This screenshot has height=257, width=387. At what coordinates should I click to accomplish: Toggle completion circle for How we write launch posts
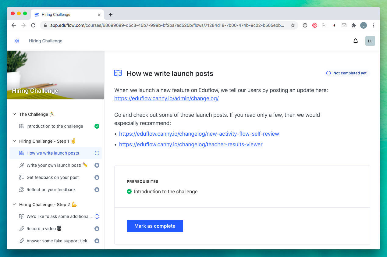click(97, 153)
